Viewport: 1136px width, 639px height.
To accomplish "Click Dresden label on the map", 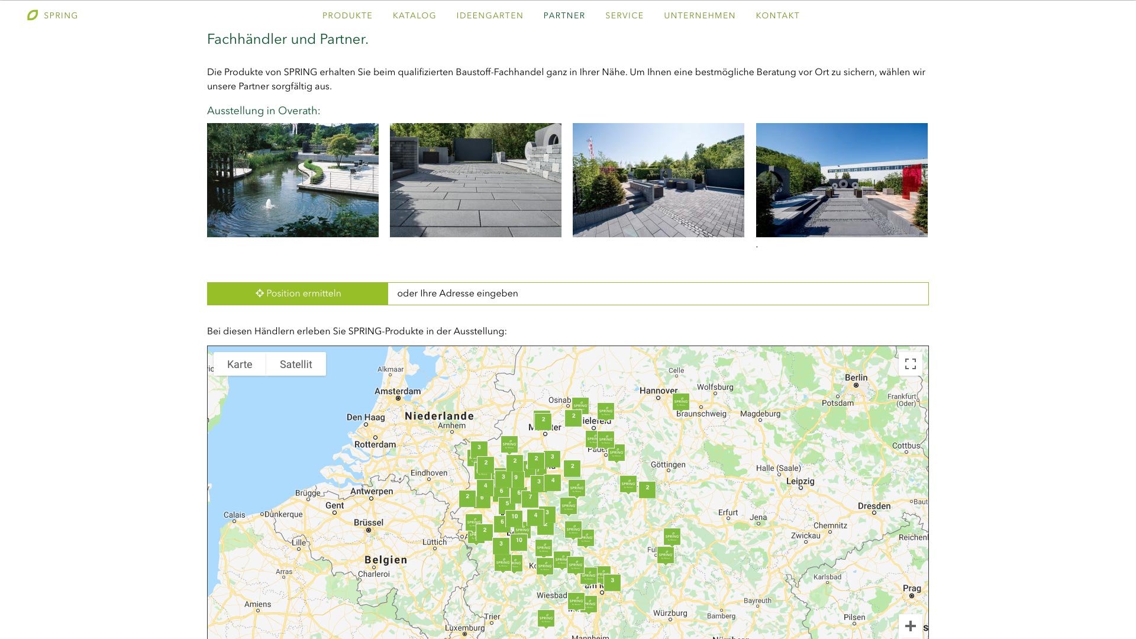I will (874, 506).
